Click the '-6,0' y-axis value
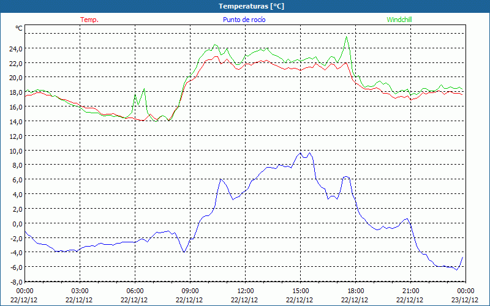 click(17, 267)
